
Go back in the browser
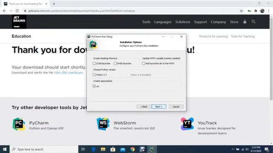4,11
